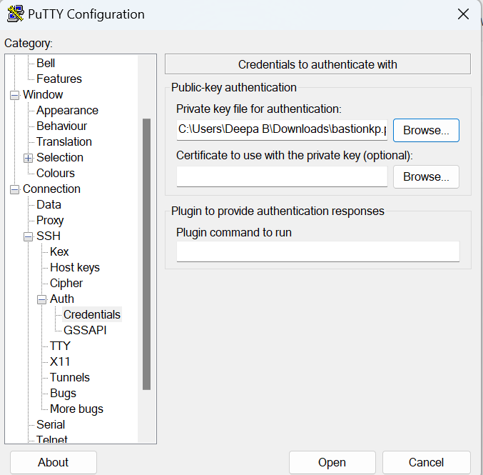This screenshot has width=483, height=475.
Task: Select the Selection category label
Action: (x=60, y=158)
